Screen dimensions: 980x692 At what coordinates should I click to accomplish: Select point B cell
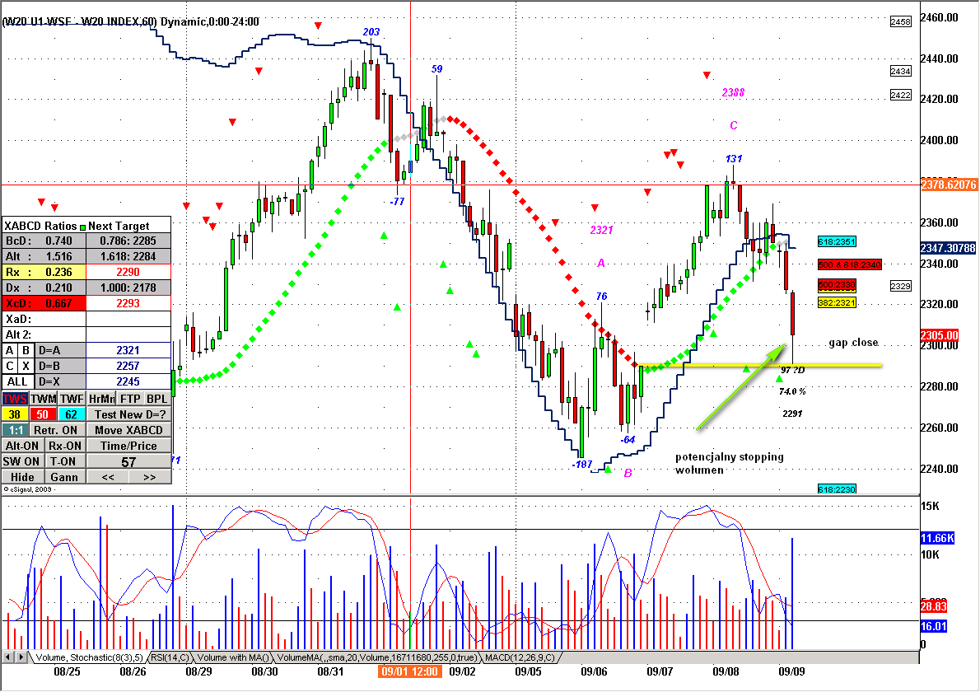[x=26, y=350]
